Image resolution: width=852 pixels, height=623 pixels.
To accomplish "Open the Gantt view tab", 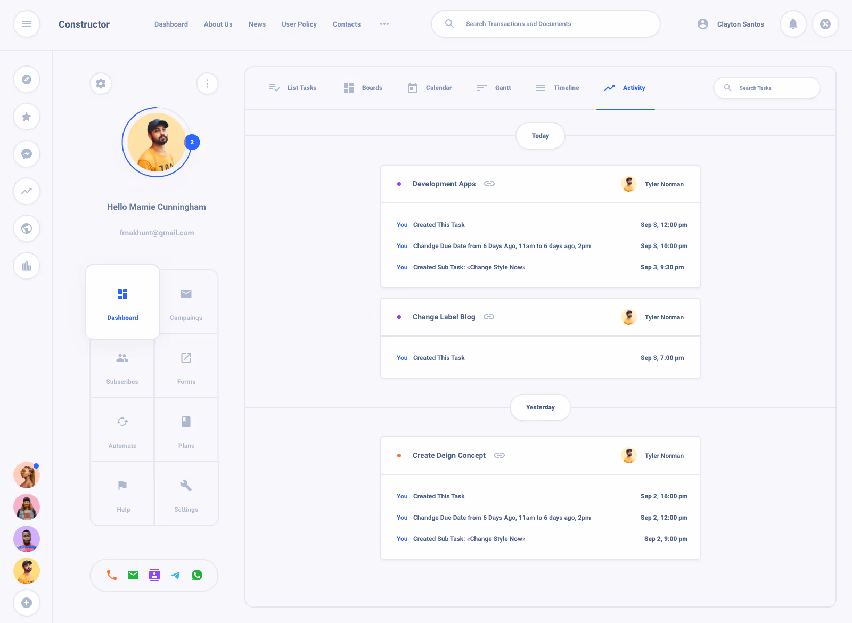I will pos(494,88).
